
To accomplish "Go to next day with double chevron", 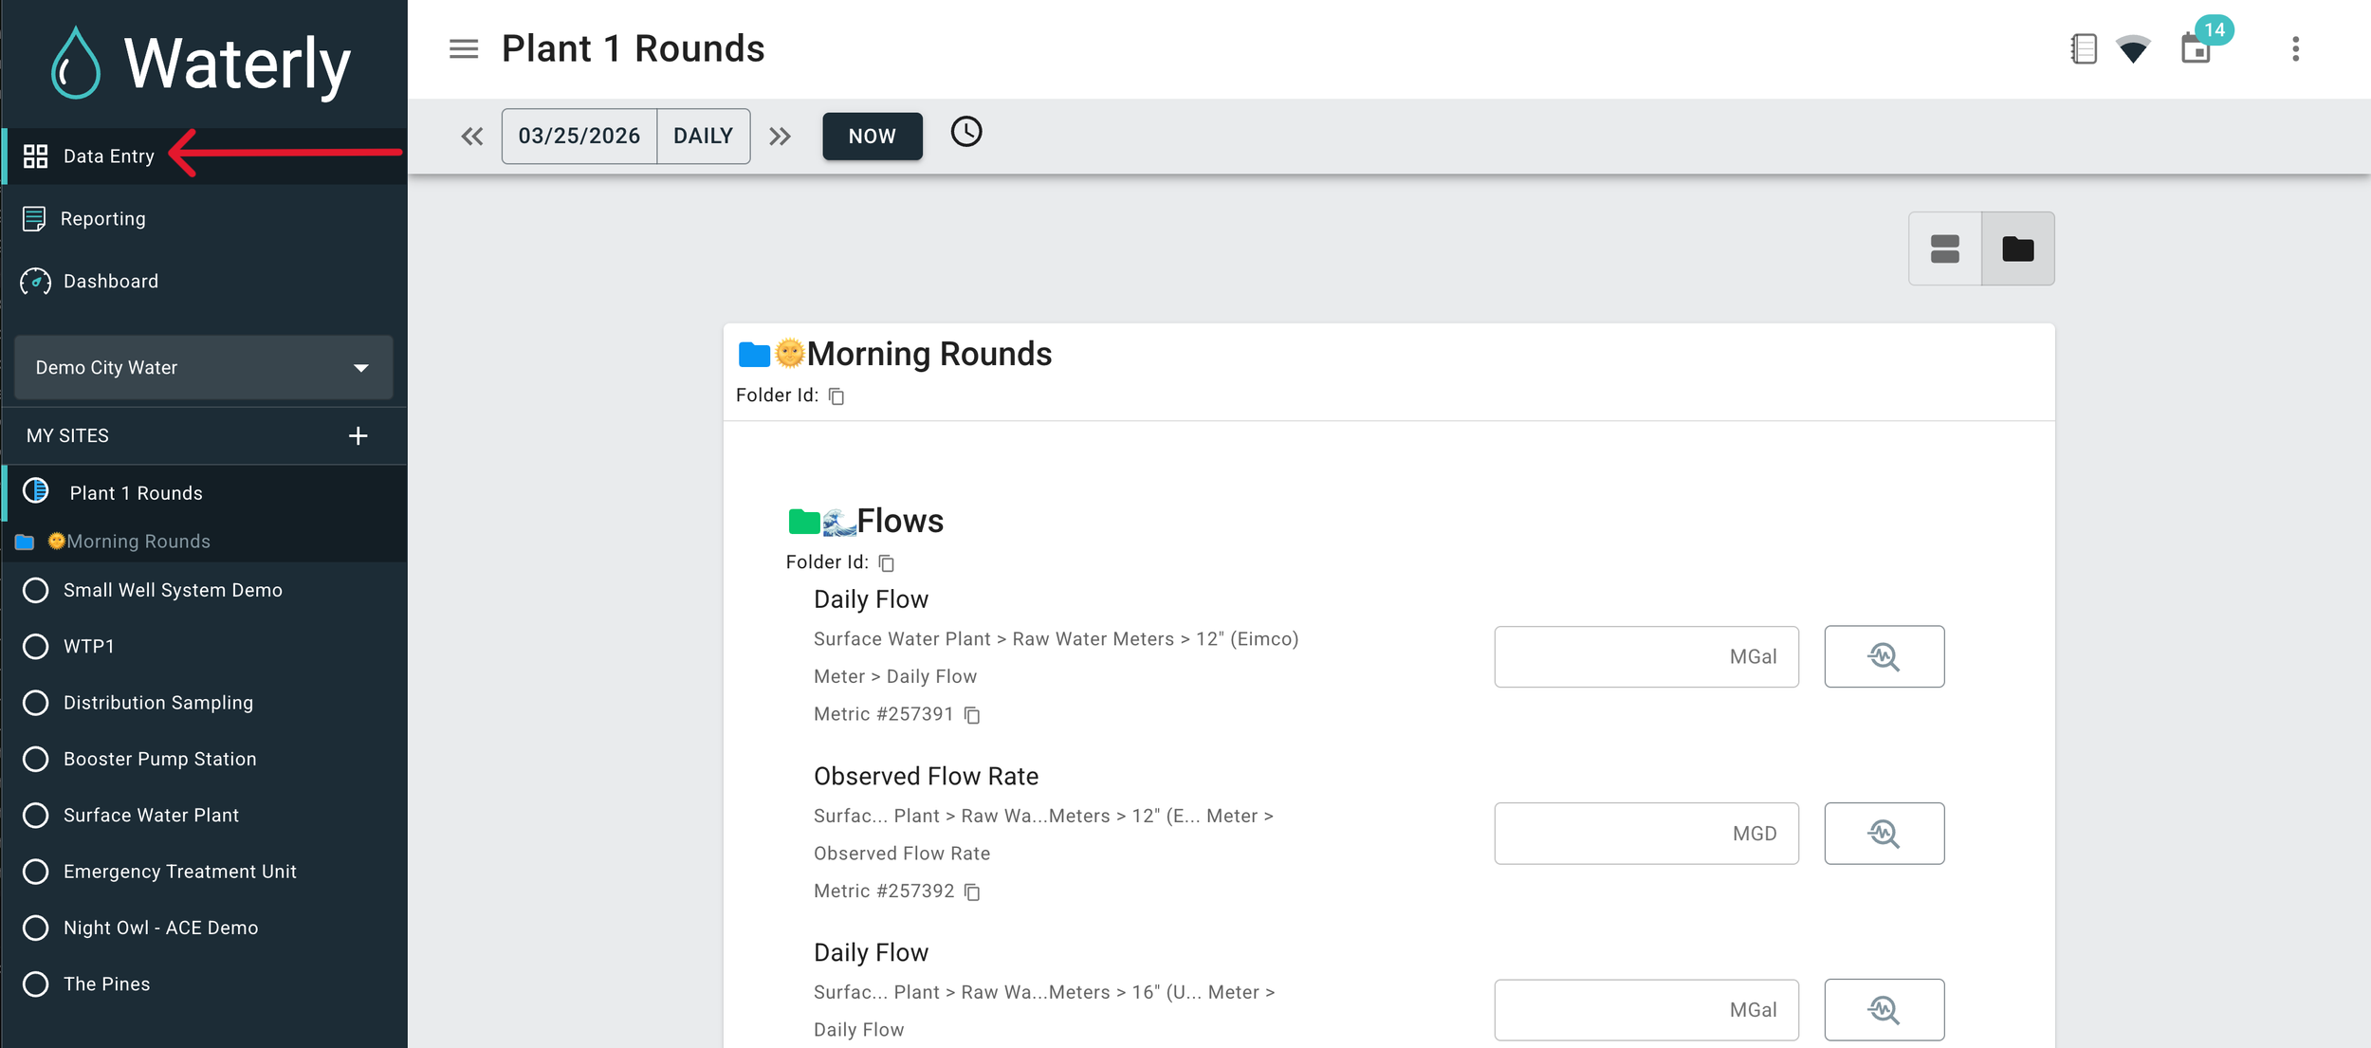I will pyautogui.click(x=780, y=137).
